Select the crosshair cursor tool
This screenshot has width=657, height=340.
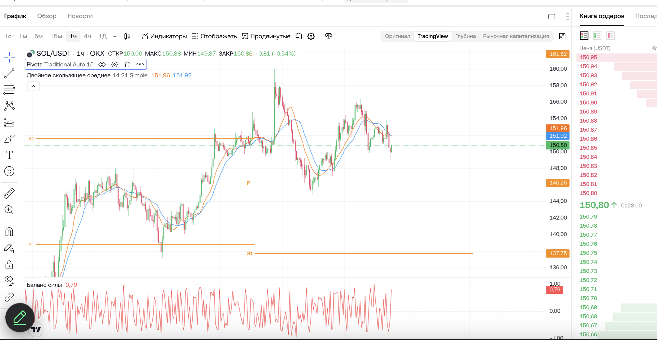tap(9, 57)
